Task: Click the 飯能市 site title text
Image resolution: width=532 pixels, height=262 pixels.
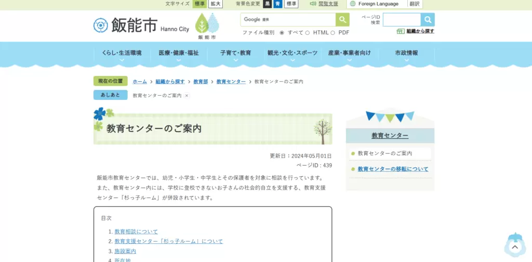Action: 135,25
